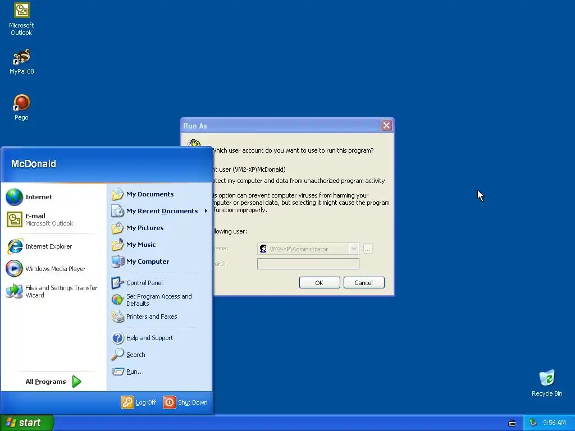Select the Pego desktop shortcut
This screenshot has width=575, height=431.
pyautogui.click(x=21, y=107)
